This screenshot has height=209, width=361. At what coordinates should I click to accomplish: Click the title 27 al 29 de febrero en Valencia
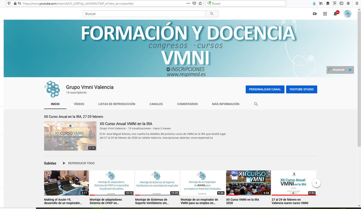tap(290, 201)
